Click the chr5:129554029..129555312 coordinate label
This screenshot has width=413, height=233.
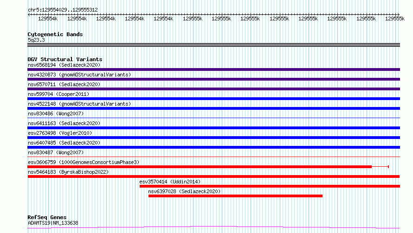click(63, 10)
